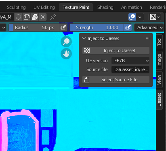This screenshot has height=151, width=166.
Task: Toggle the overlays display icon
Action: (x=132, y=17)
